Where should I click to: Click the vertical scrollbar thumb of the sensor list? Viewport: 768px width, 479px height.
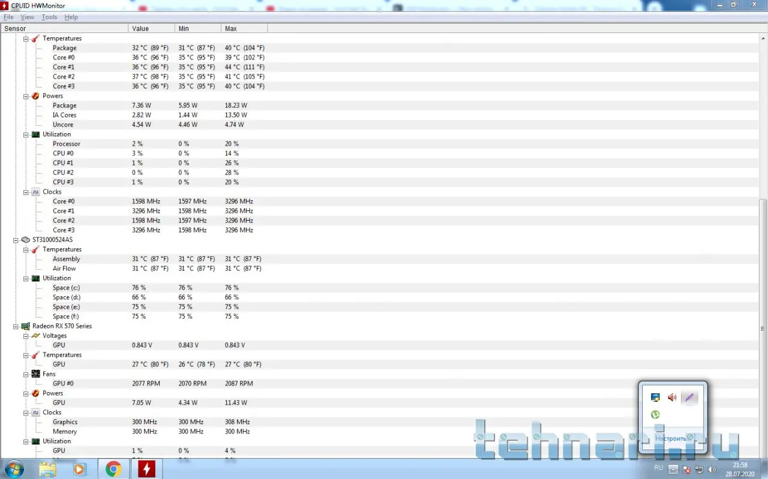(763, 329)
